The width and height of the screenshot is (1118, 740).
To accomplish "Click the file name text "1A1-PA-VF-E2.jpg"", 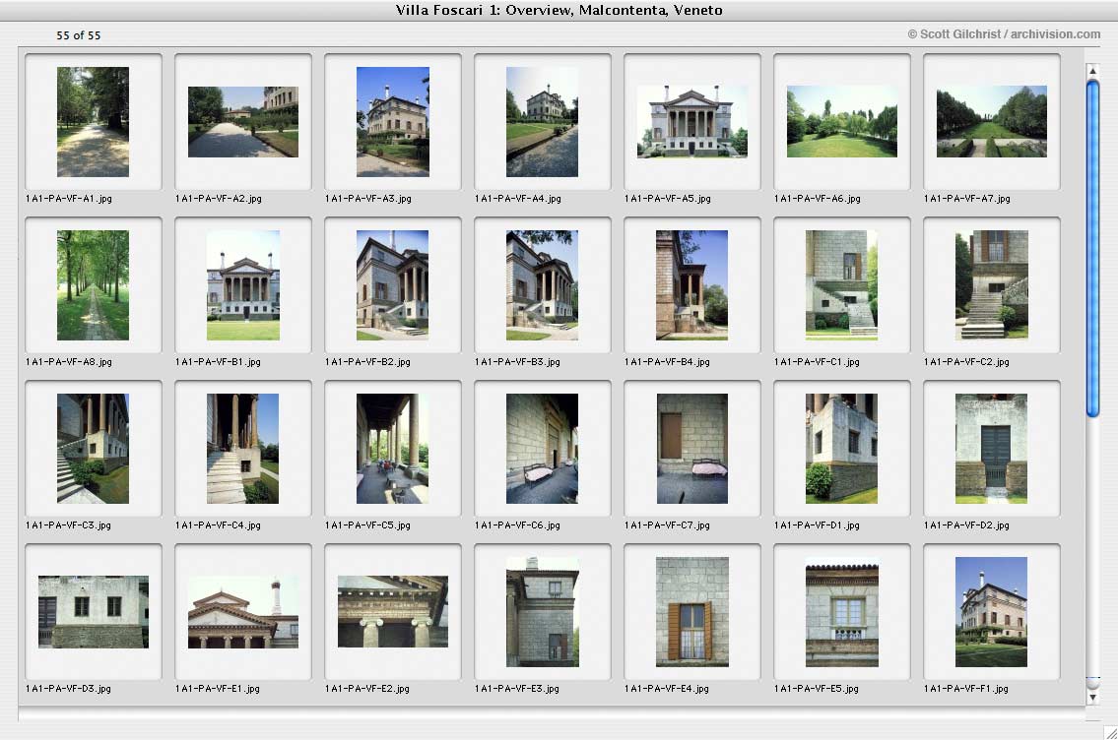I will (x=367, y=689).
